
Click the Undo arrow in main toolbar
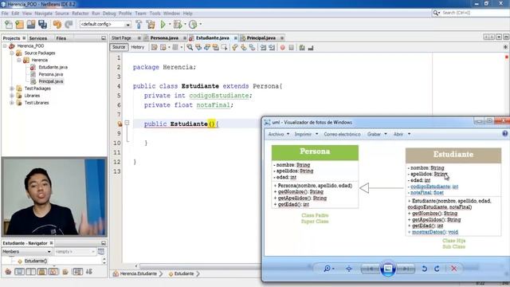tap(57, 25)
